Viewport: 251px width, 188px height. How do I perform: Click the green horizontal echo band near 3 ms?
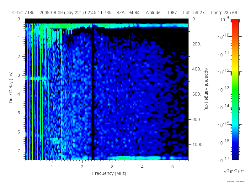pos(36,78)
